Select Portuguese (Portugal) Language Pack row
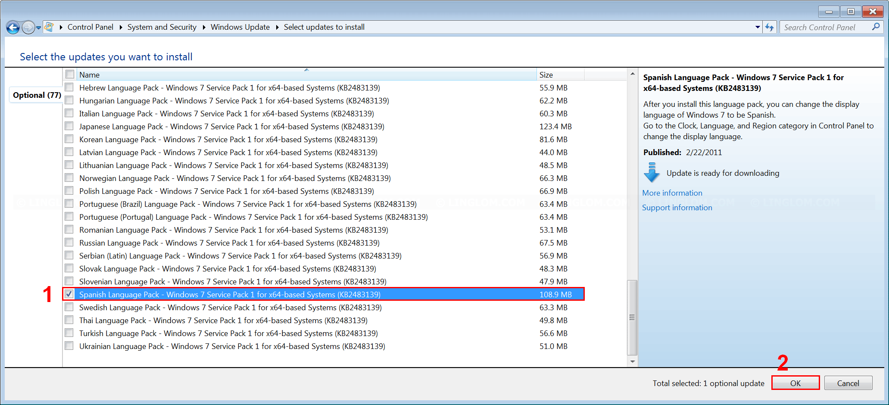The height and width of the screenshot is (405, 889). coord(323,217)
